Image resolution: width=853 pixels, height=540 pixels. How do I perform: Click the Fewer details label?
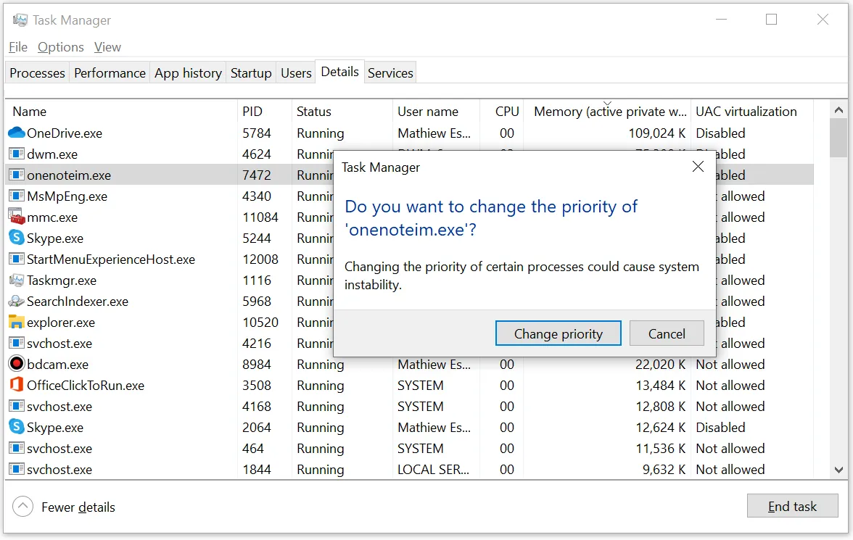(78, 507)
